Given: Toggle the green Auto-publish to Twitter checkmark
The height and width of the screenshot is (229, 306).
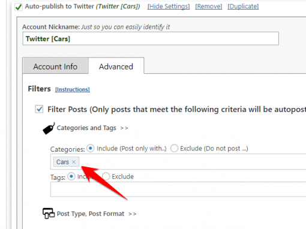Looking at the screenshot, I should tap(19, 7).
